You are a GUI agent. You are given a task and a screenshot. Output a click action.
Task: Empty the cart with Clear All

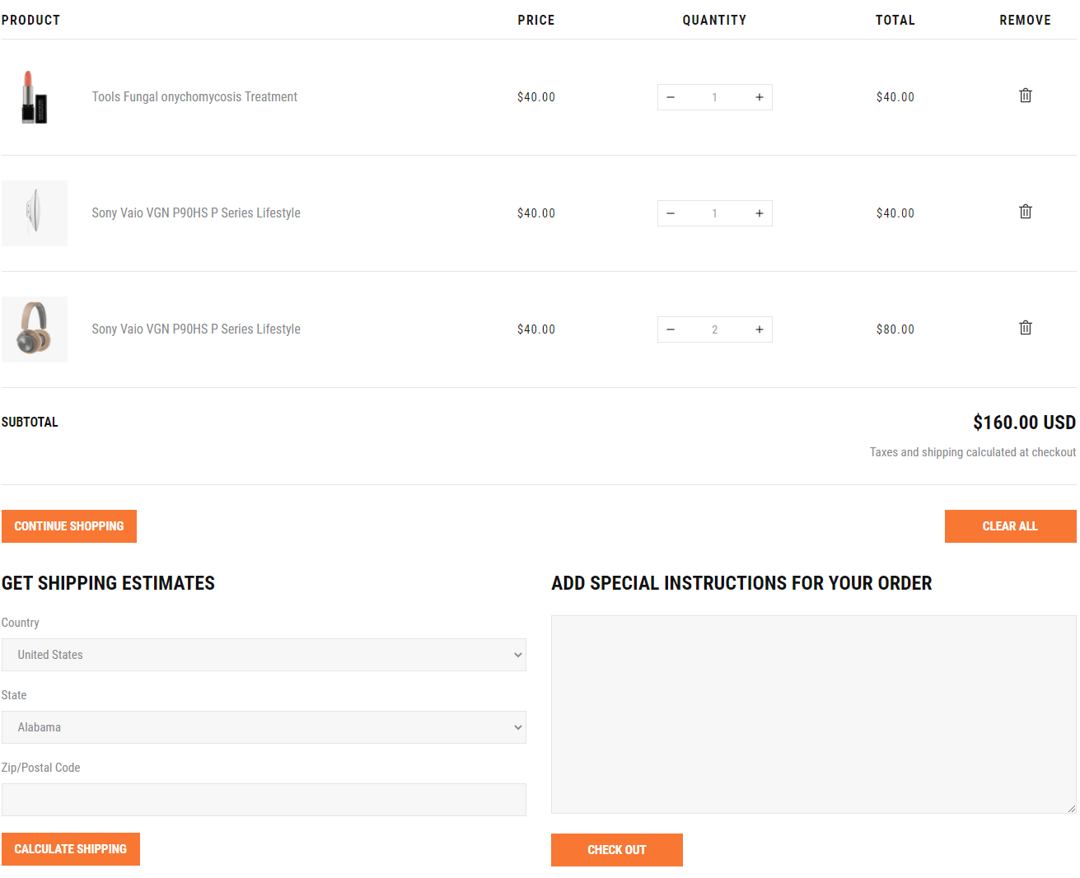1009,526
